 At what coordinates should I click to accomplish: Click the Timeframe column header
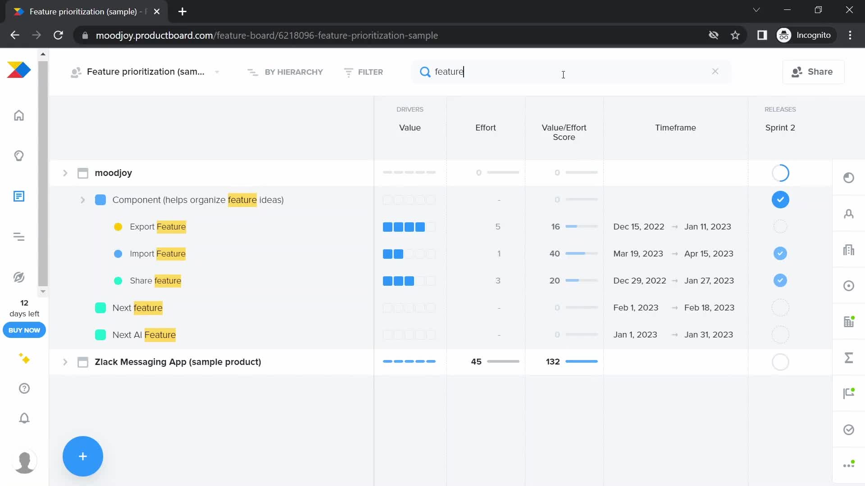(675, 128)
